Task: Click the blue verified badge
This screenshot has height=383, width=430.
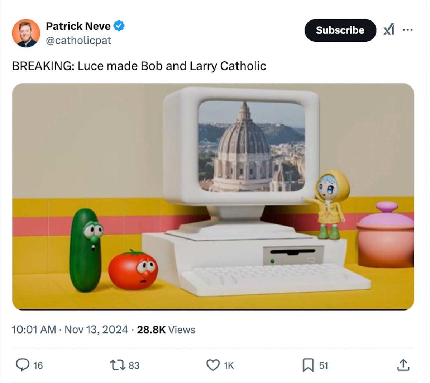Action: (119, 26)
